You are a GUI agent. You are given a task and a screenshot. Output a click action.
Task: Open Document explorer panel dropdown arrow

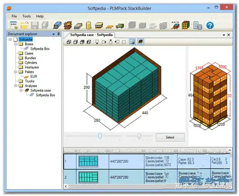tap(54, 34)
